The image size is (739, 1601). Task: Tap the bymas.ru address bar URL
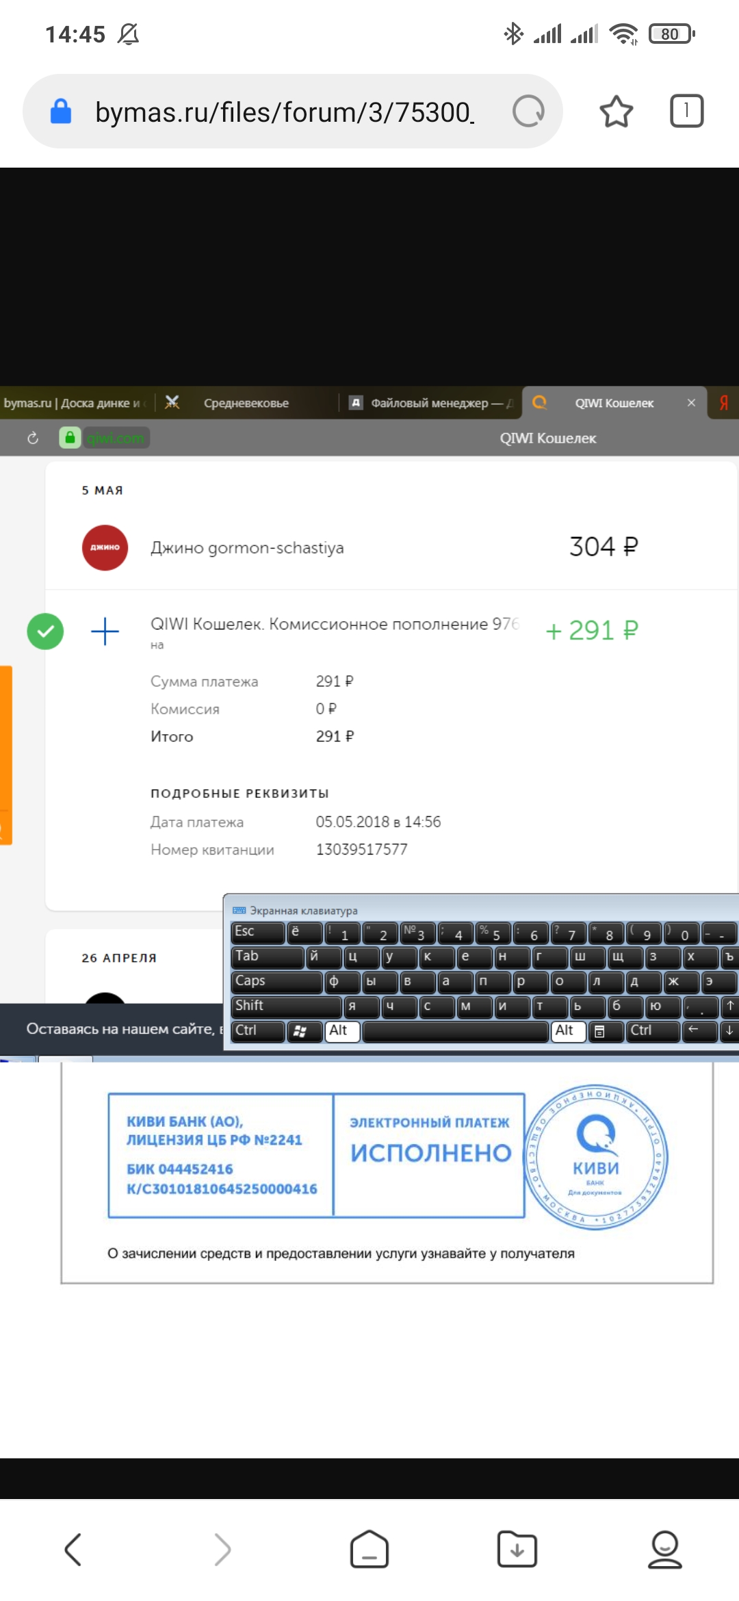pos(284,112)
